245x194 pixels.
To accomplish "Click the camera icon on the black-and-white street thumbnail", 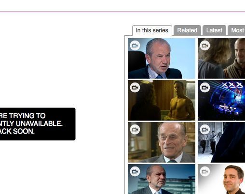I will [205, 129].
